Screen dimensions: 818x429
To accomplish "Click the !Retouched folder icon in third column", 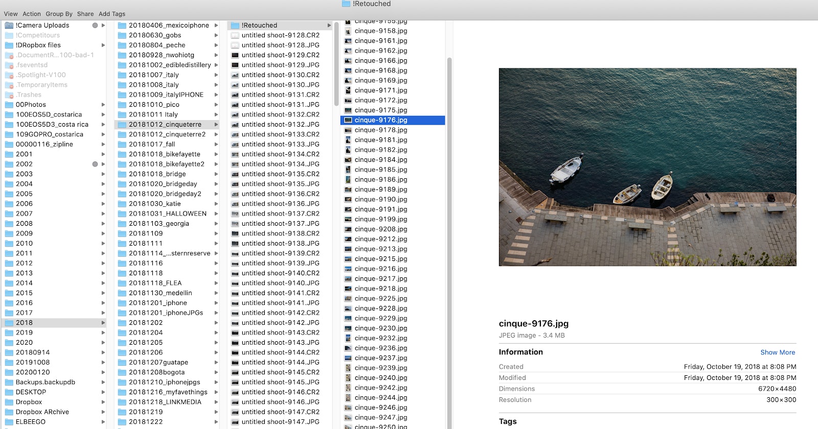I will click(235, 26).
